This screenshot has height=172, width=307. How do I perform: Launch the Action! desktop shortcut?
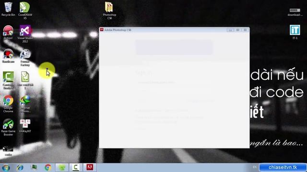coord(8,32)
